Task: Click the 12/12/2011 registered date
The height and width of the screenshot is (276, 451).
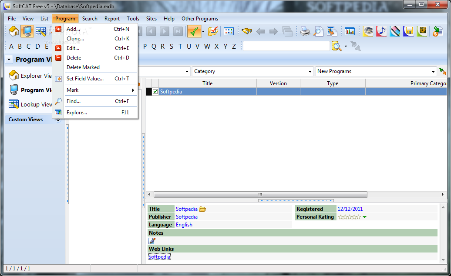Action: click(350, 209)
